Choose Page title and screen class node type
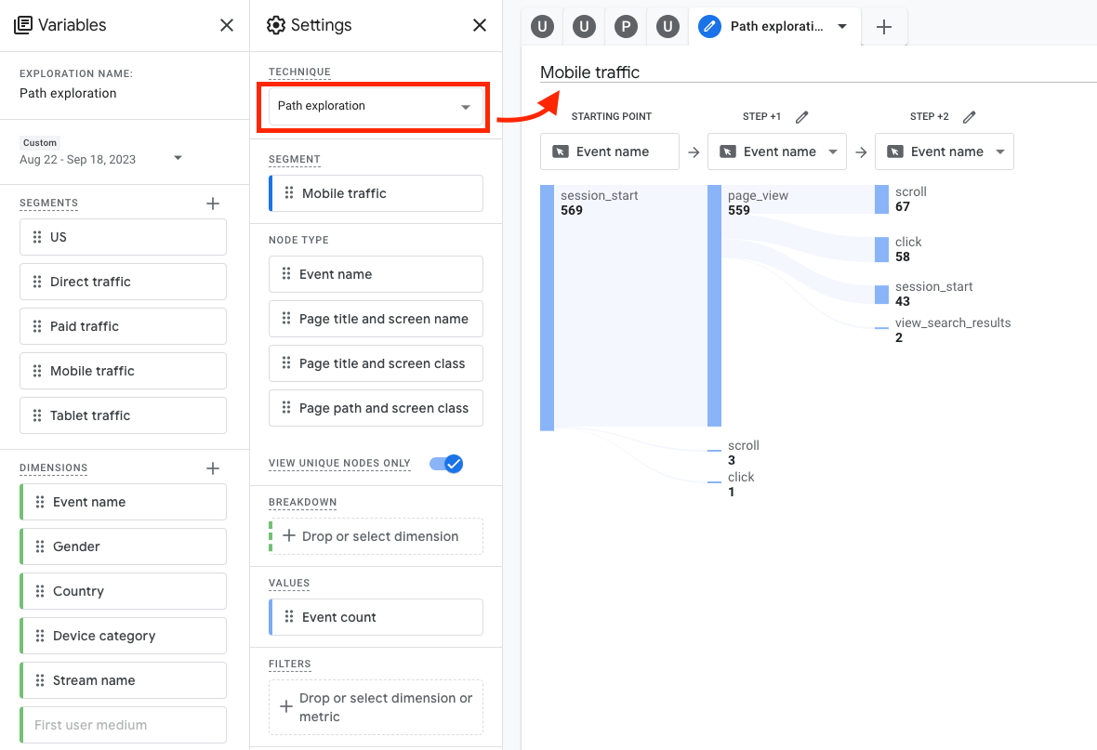 [x=376, y=363]
